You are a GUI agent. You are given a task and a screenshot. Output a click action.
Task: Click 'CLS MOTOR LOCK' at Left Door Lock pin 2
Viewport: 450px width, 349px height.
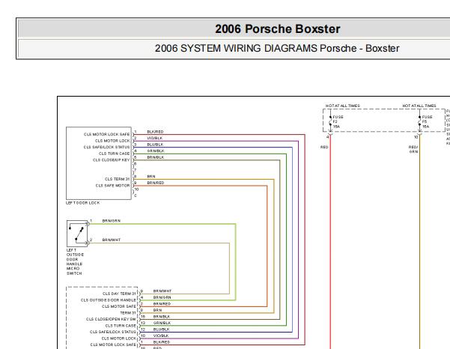tap(112, 141)
